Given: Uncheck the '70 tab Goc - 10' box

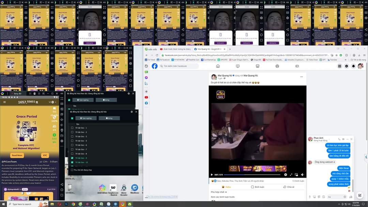Looking at the screenshot, I should click(x=72, y=162).
